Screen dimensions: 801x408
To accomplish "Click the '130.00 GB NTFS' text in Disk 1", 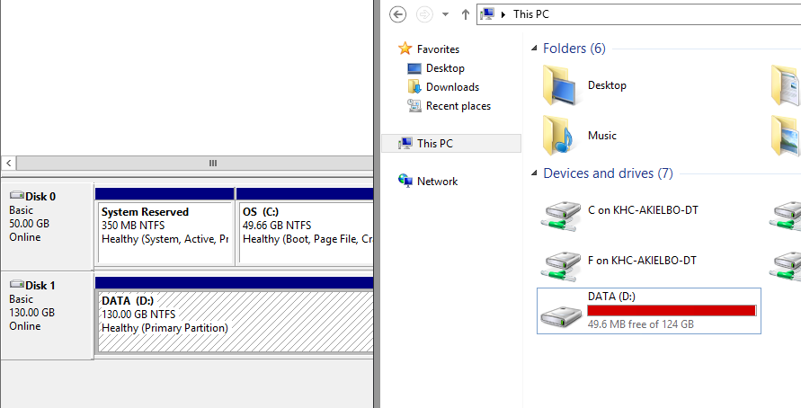I will pyautogui.click(x=138, y=314).
